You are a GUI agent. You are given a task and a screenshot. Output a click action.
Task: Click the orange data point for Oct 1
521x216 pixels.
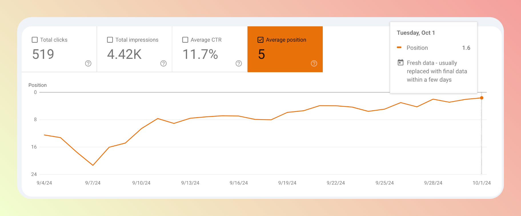point(482,98)
